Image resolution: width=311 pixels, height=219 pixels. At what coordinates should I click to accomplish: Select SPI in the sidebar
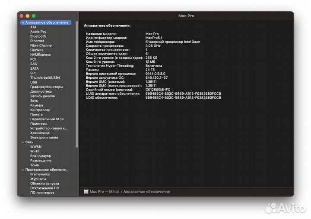tap(33, 73)
